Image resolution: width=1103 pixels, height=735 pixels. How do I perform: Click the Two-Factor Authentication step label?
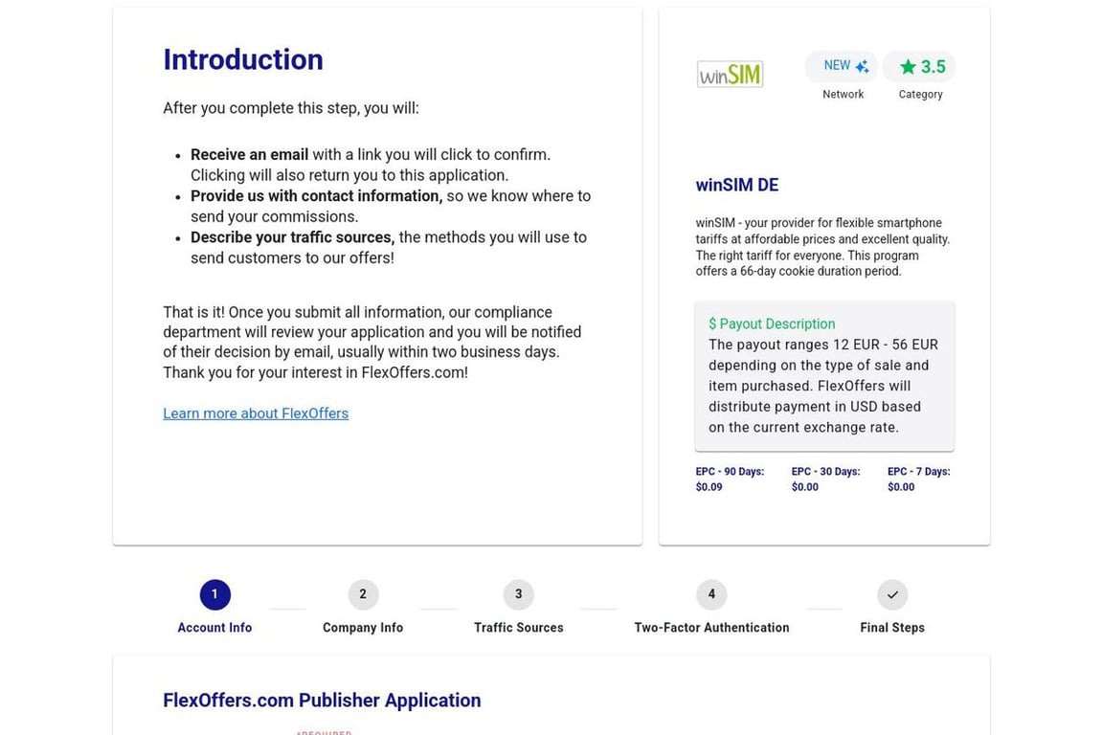click(x=711, y=628)
